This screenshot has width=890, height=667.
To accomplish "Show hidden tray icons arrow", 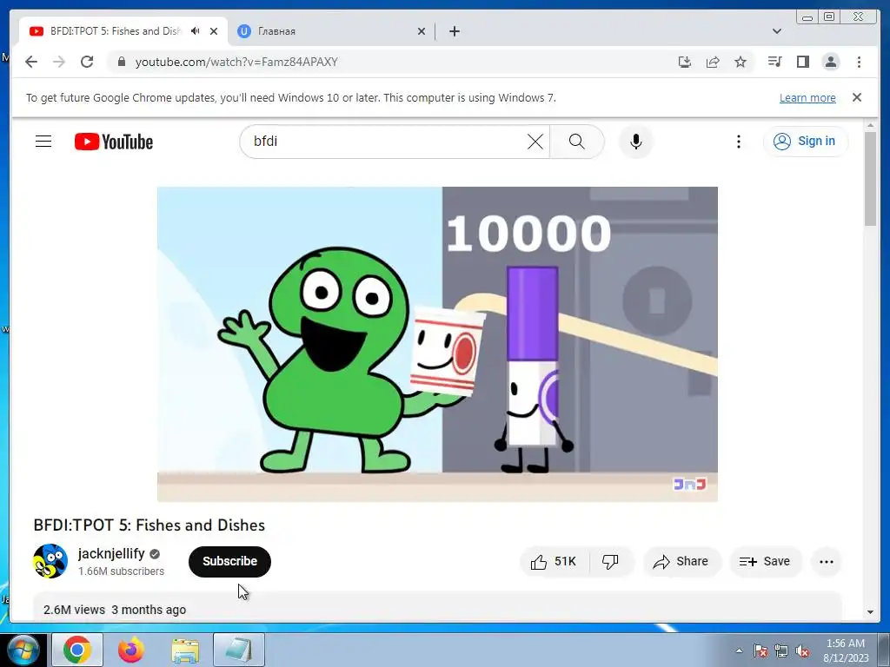I will click(739, 650).
